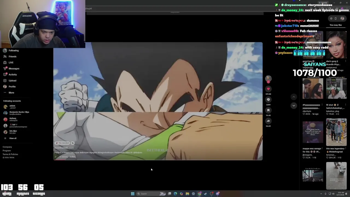Image resolution: width=350 pixels, height=197 pixels.
Task: Switch to Chrome on taskbar
Action: click(x=199, y=194)
